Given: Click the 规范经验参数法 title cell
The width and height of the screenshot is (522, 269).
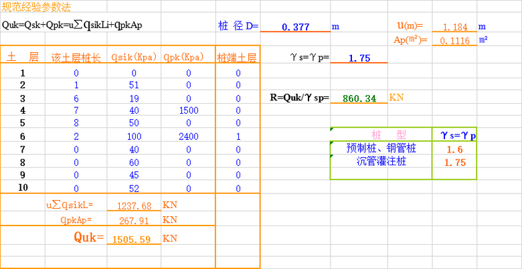Looking at the screenshot, I should (36, 7).
